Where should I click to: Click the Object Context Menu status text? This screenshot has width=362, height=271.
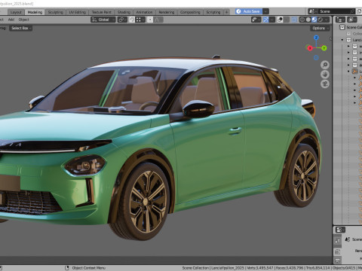[88, 268]
